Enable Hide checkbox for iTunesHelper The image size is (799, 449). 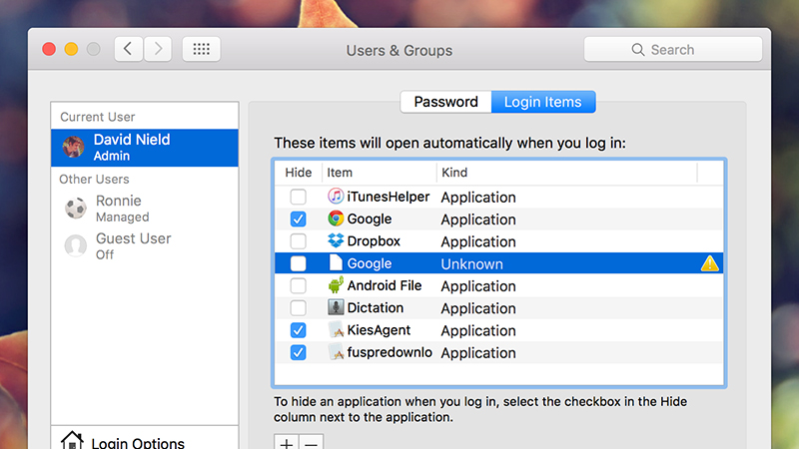click(298, 197)
